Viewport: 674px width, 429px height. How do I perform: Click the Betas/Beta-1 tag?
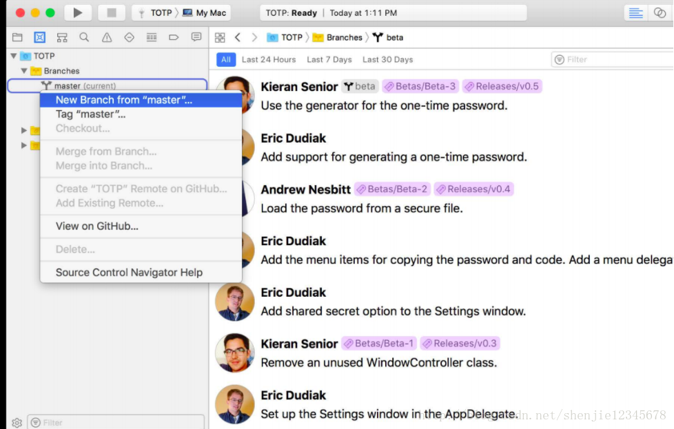point(379,344)
